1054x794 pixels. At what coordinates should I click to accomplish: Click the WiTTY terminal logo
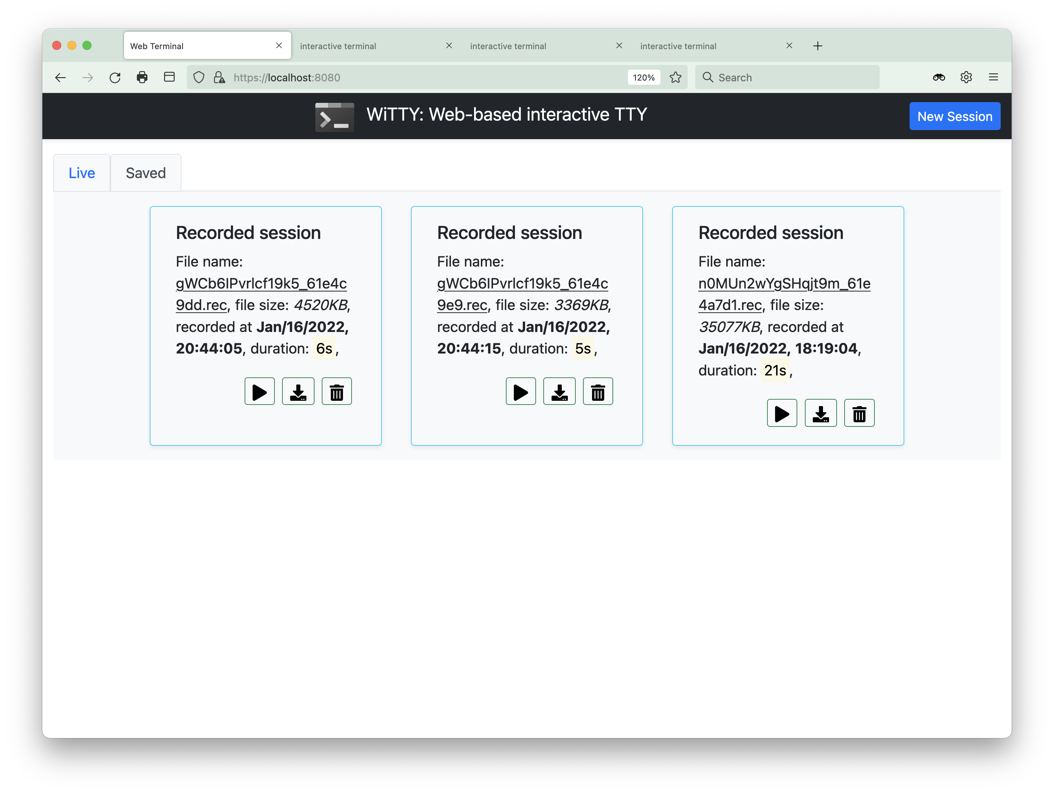335,116
